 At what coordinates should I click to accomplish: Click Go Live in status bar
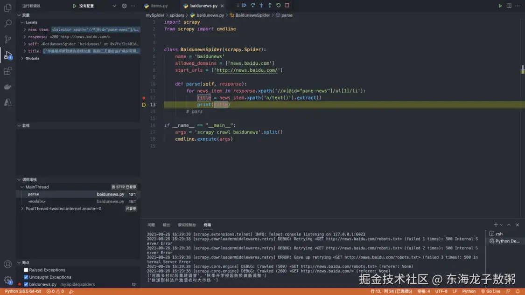(x=490, y=291)
